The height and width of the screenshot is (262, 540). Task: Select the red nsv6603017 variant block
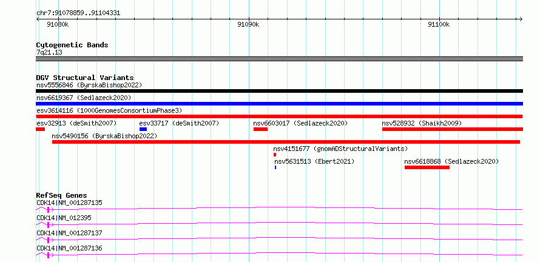coord(260,129)
